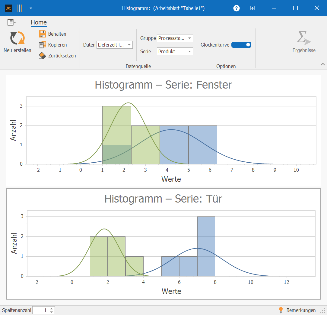The width and height of the screenshot is (327, 315).
Task: Click the Neu erstellen refresh icon
Action: coord(17,38)
